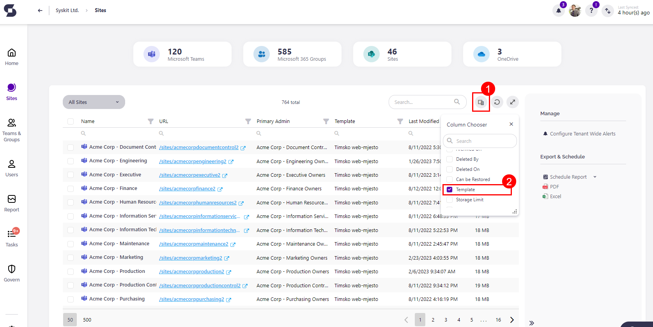The height and width of the screenshot is (327, 653).
Task: Open Govern in the sidebar
Action: (12, 273)
